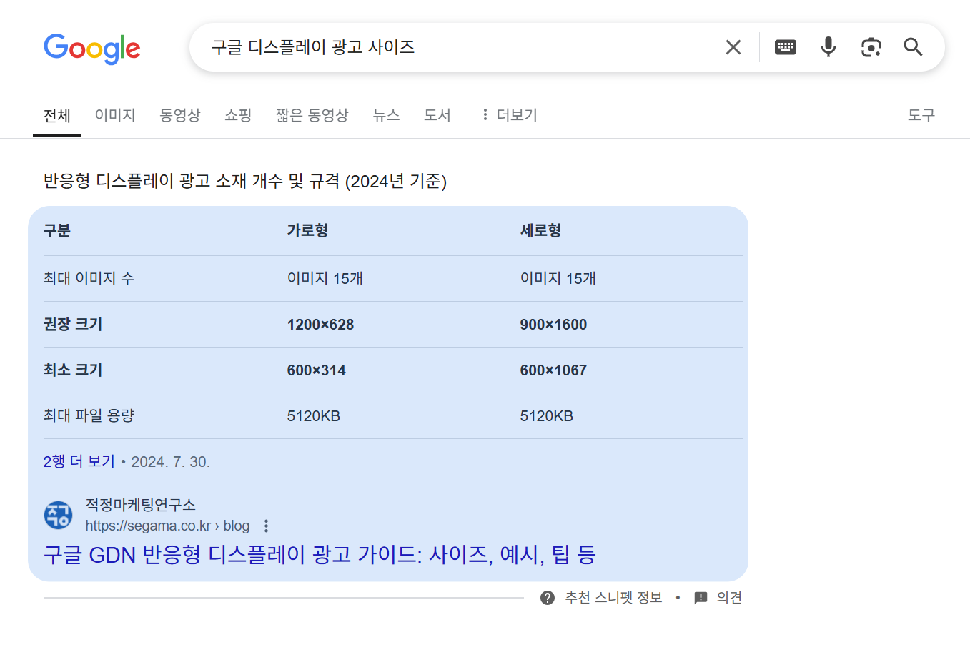Image resolution: width=970 pixels, height=645 pixels.
Task: Start voice search with microphone icon
Action: click(828, 47)
